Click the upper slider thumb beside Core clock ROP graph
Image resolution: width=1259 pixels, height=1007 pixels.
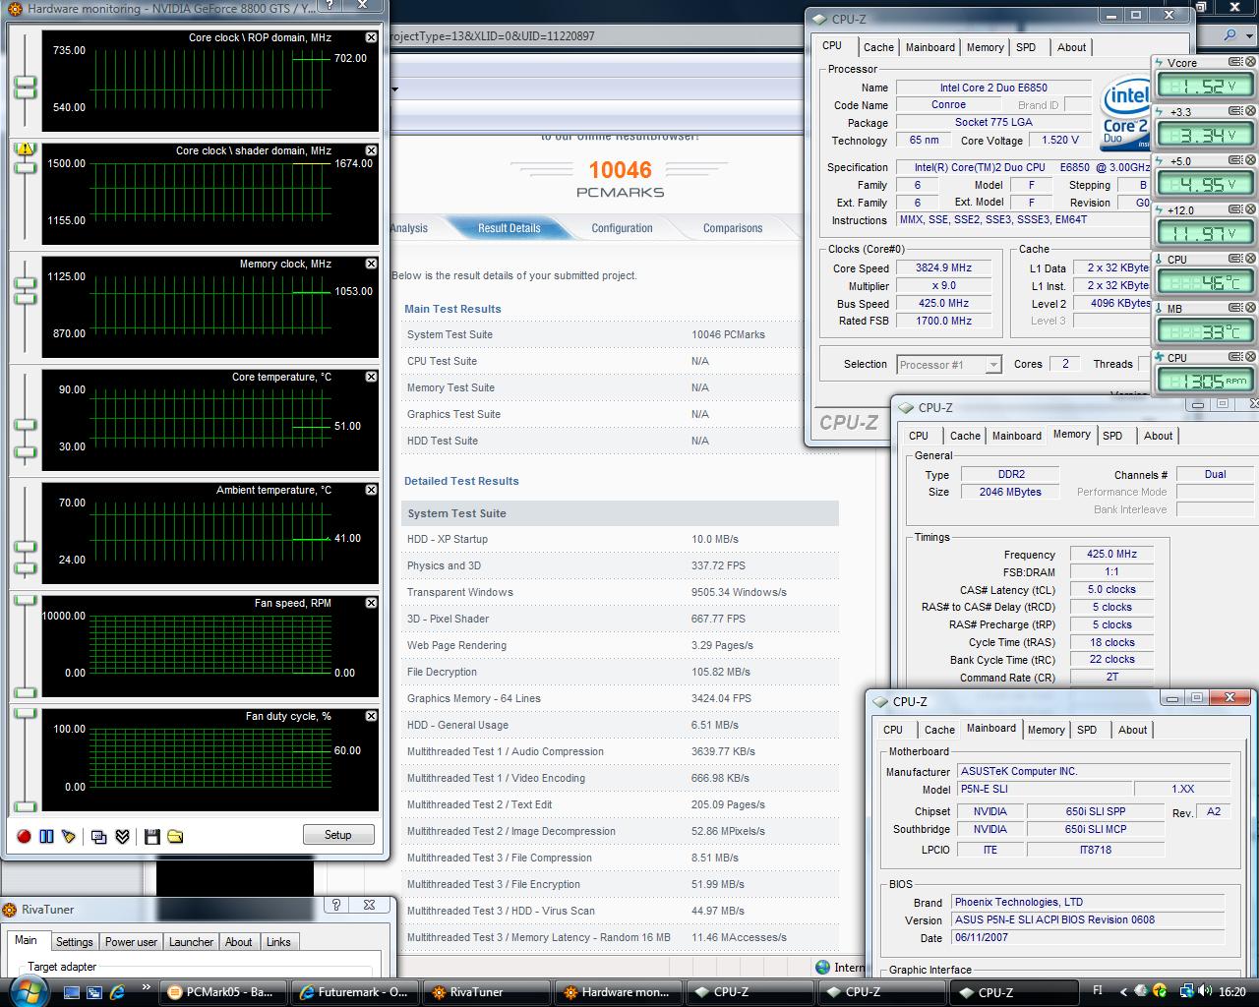tap(26, 82)
